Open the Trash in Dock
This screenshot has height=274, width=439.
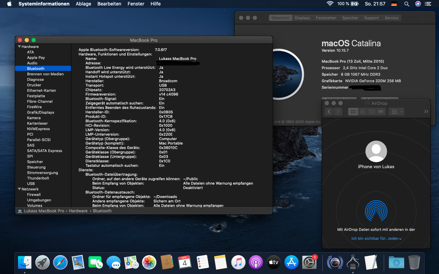click(414, 262)
